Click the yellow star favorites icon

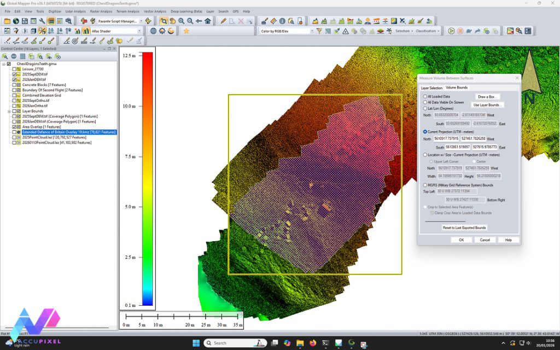pos(186,31)
